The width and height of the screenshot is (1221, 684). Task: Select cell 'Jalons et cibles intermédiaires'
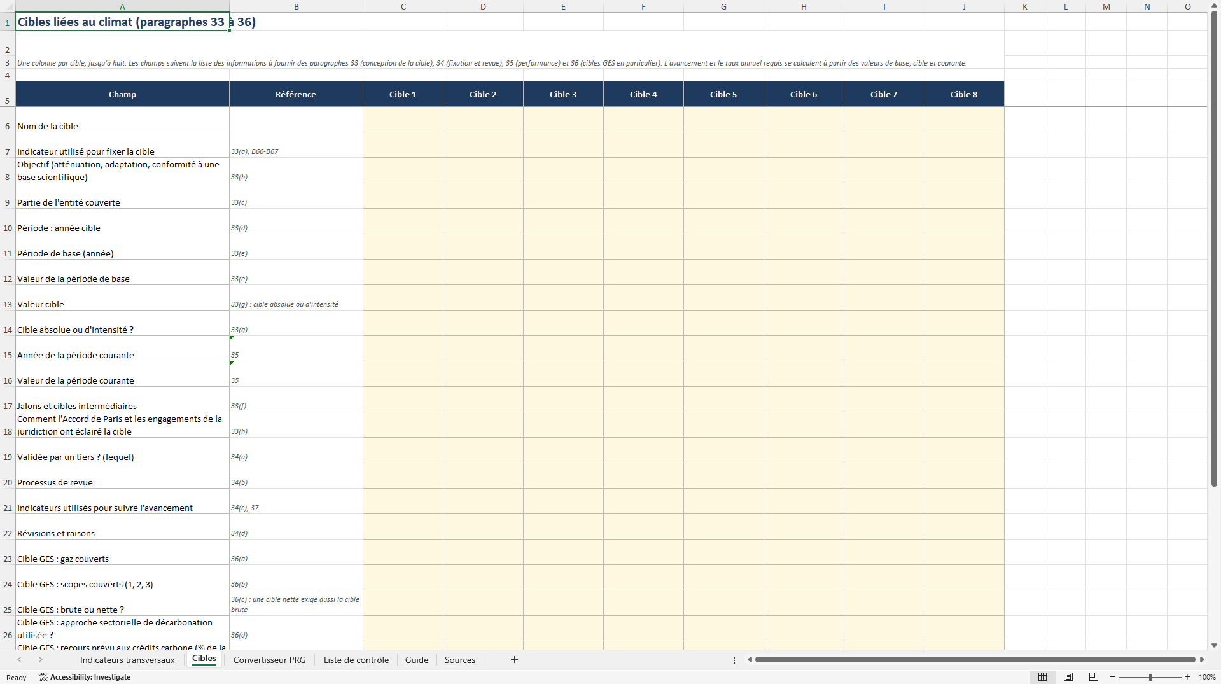pos(122,400)
